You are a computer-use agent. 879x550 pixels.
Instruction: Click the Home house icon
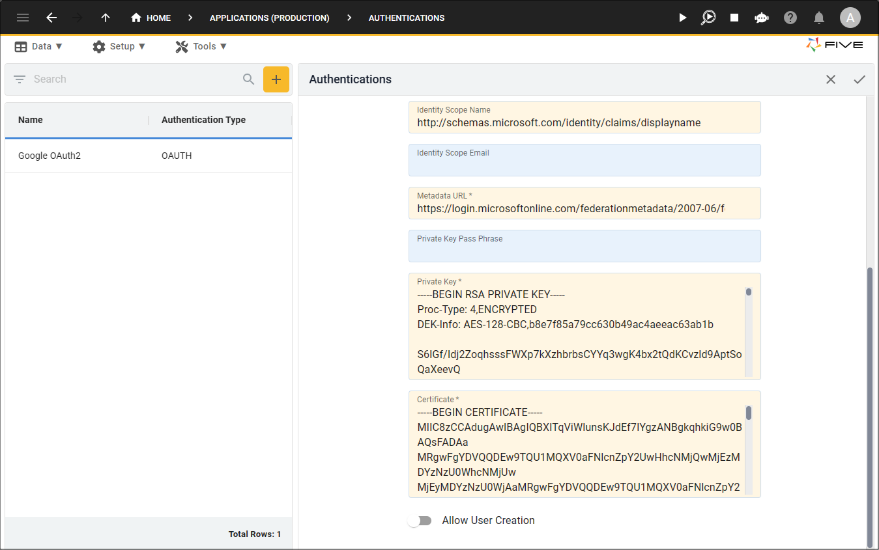pyautogui.click(x=136, y=18)
